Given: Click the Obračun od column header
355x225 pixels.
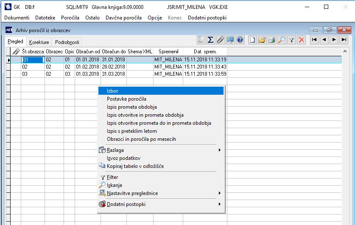Looking at the screenshot, I should [88, 52].
